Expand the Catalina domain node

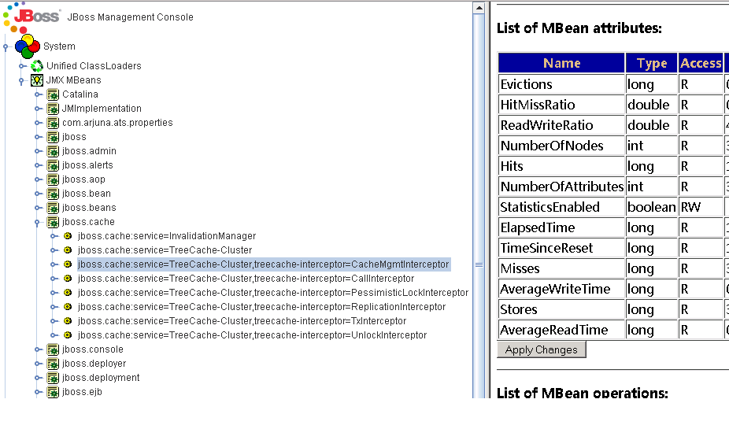[x=38, y=94]
